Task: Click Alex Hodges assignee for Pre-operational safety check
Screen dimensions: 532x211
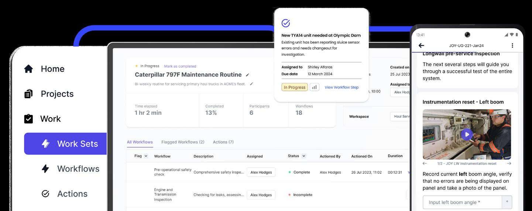Action: click(x=261, y=172)
